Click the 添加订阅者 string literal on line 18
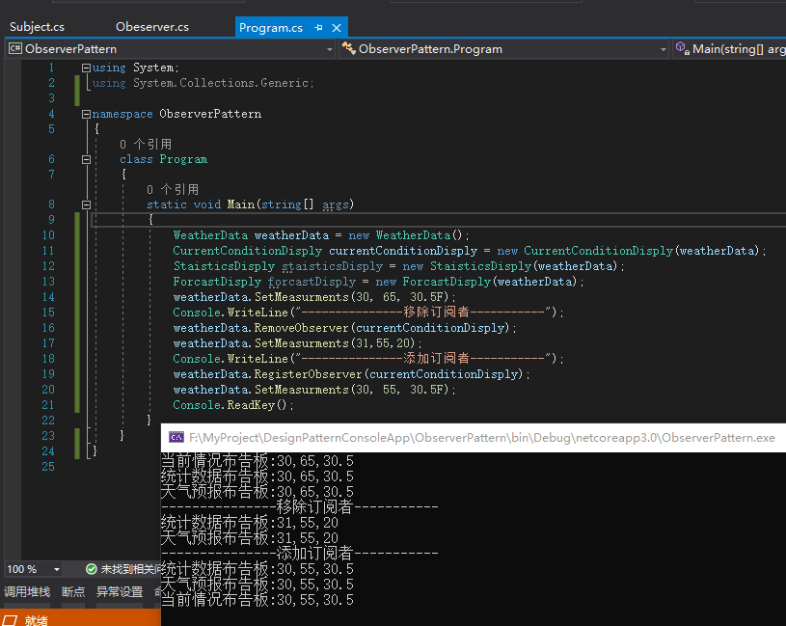Image resolution: width=786 pixels, height=626 pixels. 423,359
